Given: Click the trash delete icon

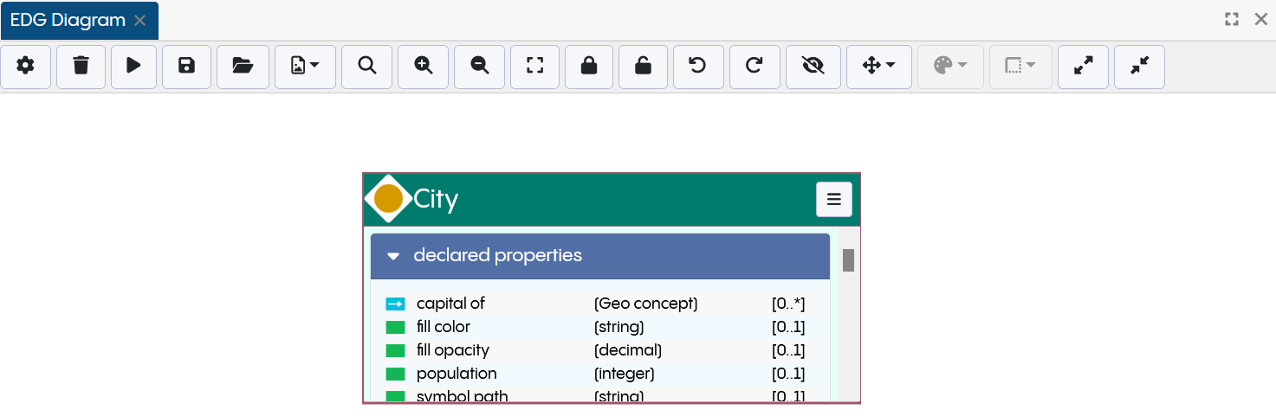Looking at the screenshot, I should tap(81, 67).
